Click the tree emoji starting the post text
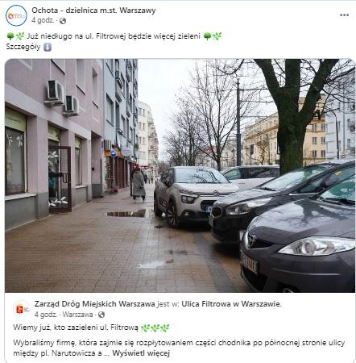This screenshot has width=356, height=363. pos(10,36)
